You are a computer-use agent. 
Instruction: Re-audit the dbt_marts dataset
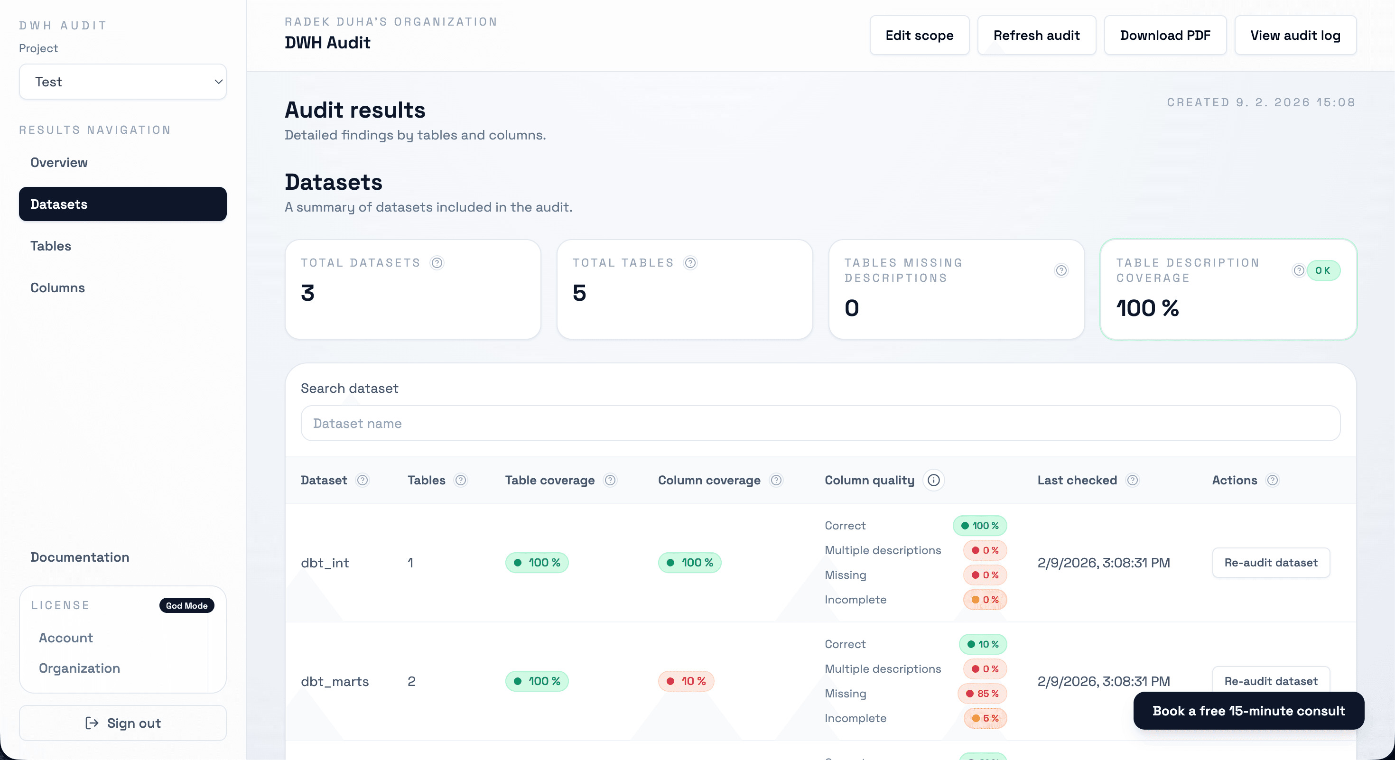point(1271,681)
